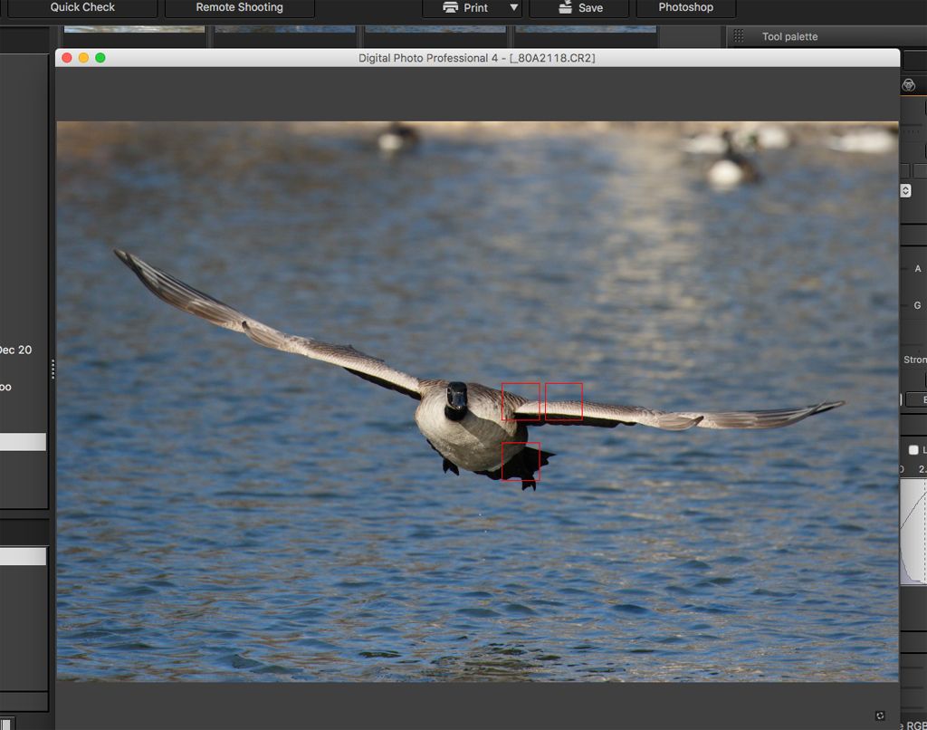Screen dimensions: 927x730
Task: Click the right AF point box on the wing
Action: (x=563, y=401)
